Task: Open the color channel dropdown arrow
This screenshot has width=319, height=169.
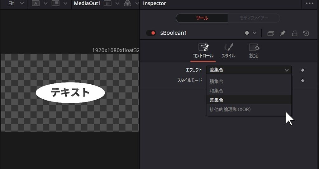Action: click(137, 3)
